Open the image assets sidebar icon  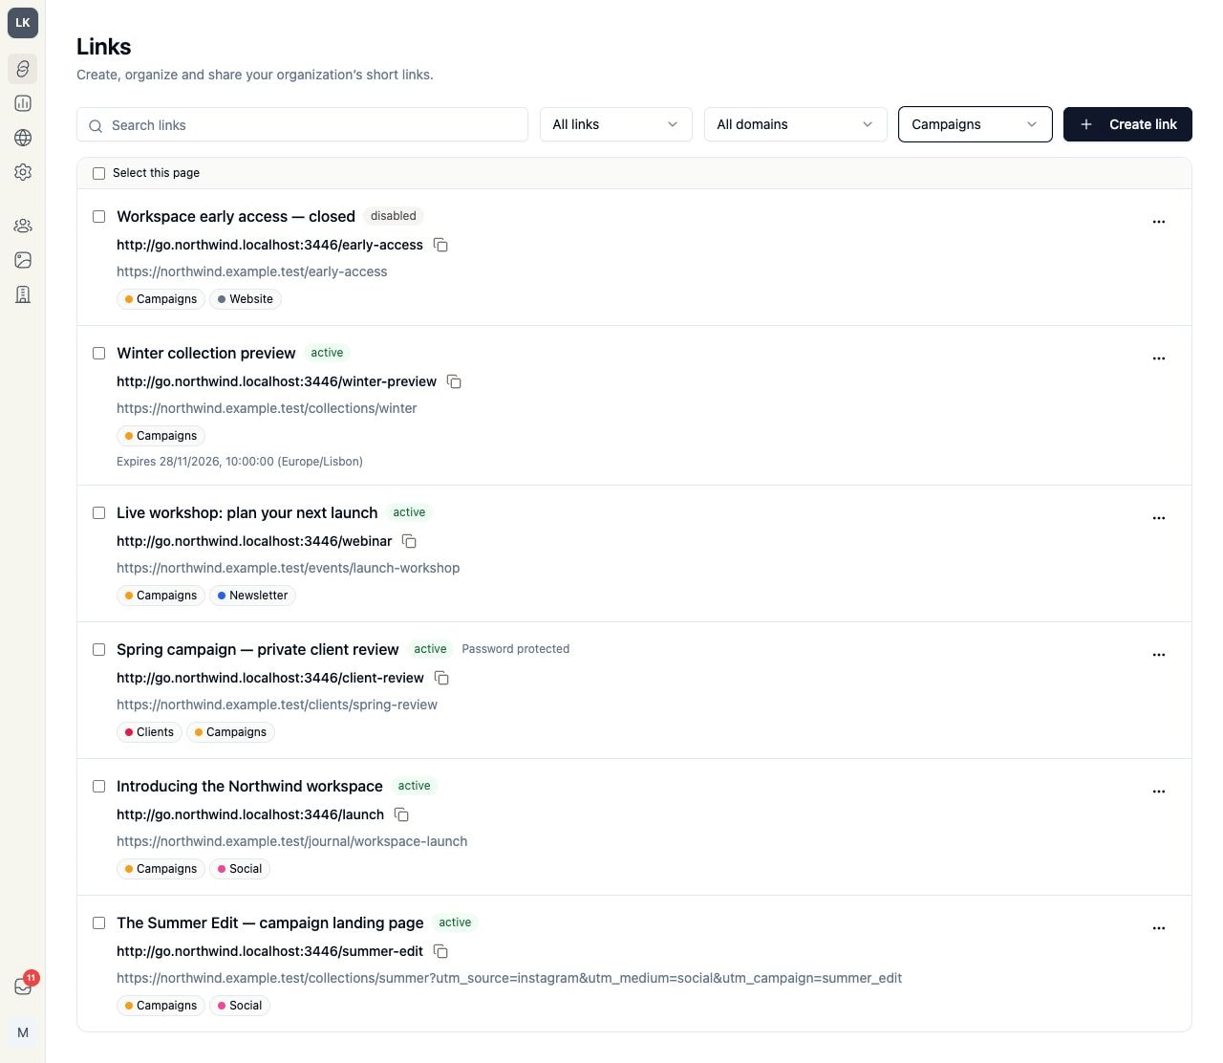(x=23, y=260)
